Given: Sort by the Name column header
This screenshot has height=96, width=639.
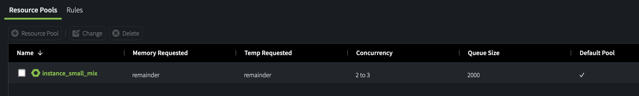Looking at the screenshot, I should pyautogui.click(x=25, y=53).
